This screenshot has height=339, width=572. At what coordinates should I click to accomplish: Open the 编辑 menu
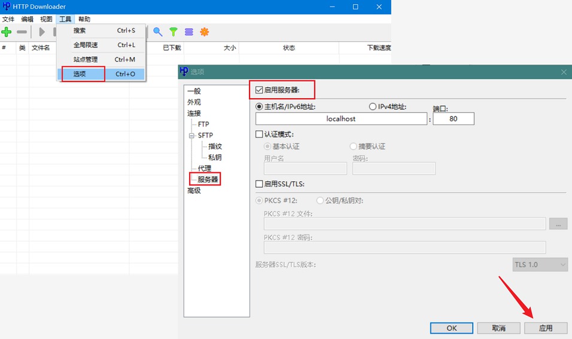tap(28, 19)
